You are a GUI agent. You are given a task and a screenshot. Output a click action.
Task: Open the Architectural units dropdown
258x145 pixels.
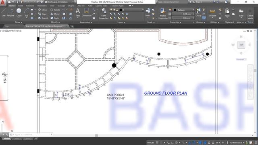tap(237, 143)
